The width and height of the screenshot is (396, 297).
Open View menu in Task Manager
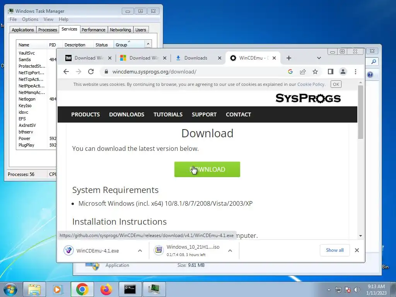tap(48, 19)
